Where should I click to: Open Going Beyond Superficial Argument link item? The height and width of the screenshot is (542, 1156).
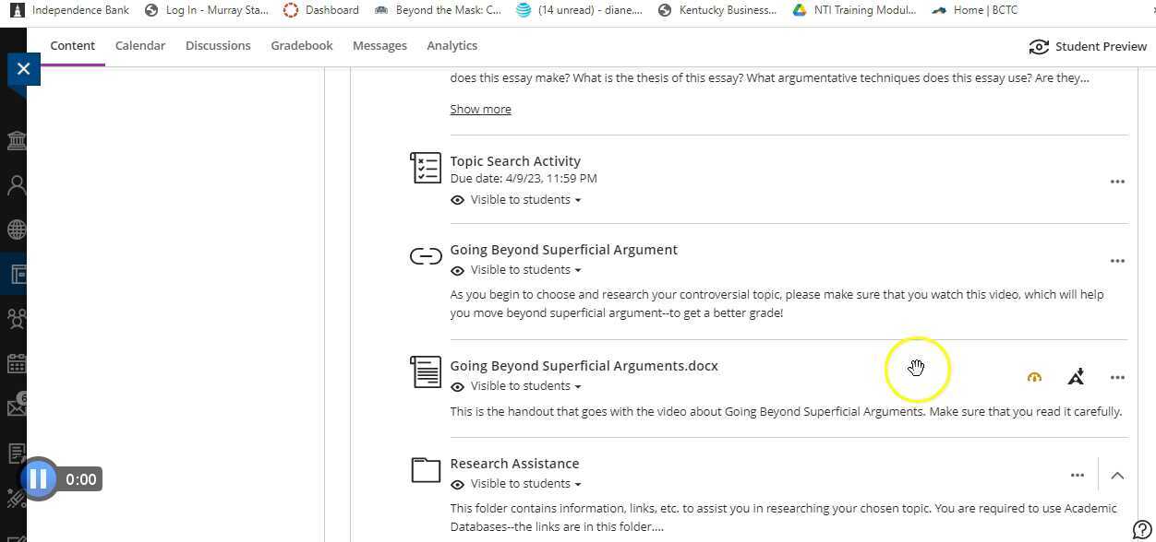(x=563, y=249)
